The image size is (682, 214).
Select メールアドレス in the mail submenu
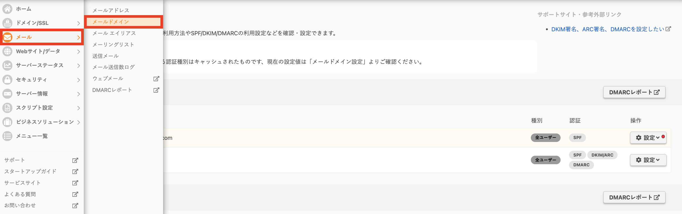111,10
